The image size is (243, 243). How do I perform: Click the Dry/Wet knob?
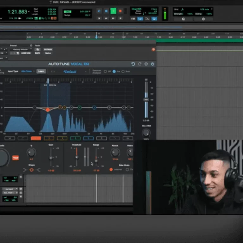pos(146,133)
